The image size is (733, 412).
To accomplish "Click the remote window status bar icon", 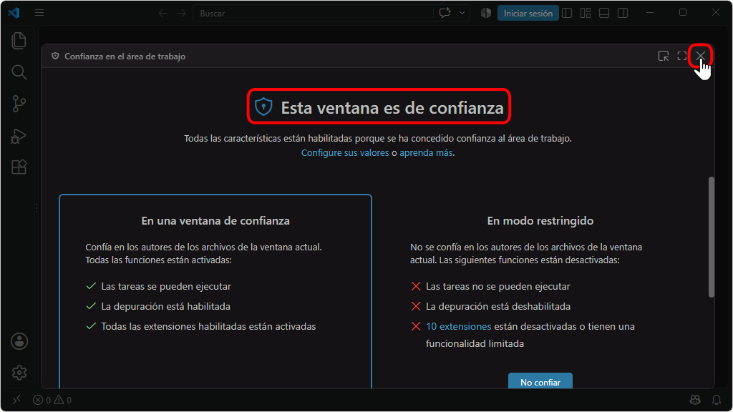I will 16,400.
